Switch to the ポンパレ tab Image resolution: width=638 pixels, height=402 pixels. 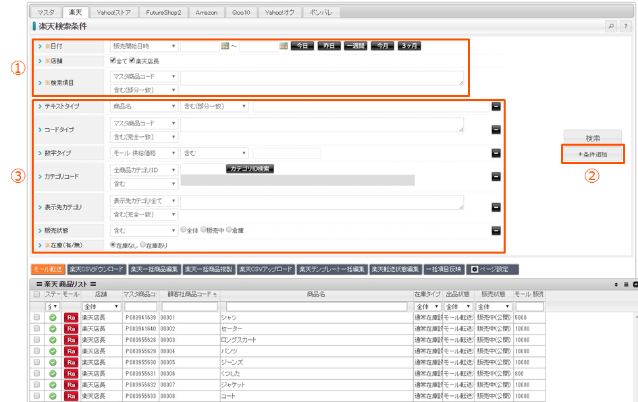[x=321, y=13]
